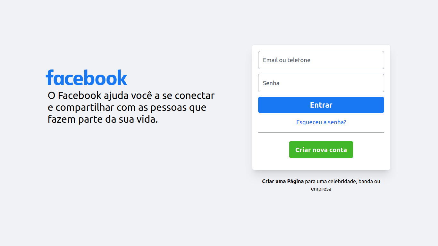438x246 pixels.
Task: Click the tagline line starting with O Facebook
Action: [x=131, y=95]
